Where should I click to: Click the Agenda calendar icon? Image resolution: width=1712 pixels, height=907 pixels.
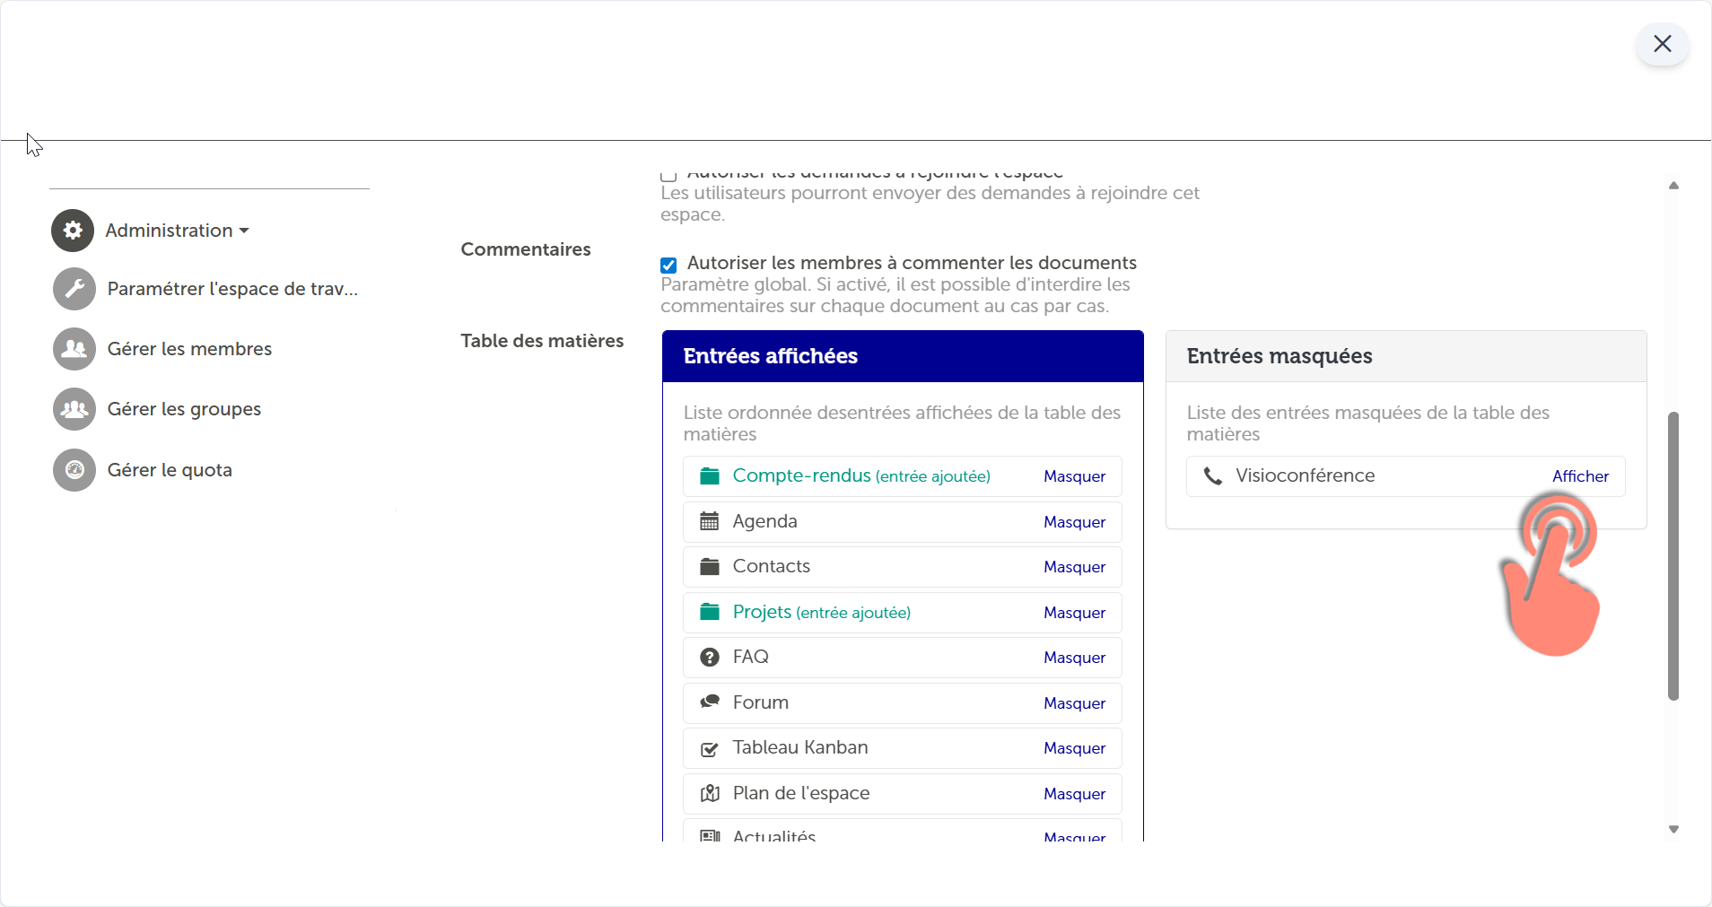coord(710,521)
